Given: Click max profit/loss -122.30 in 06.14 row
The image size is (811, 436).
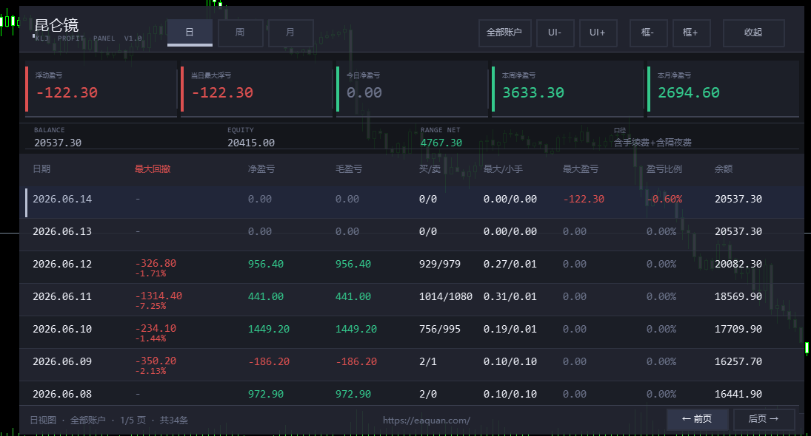Looking at the screenshot, I should (584, 200).
